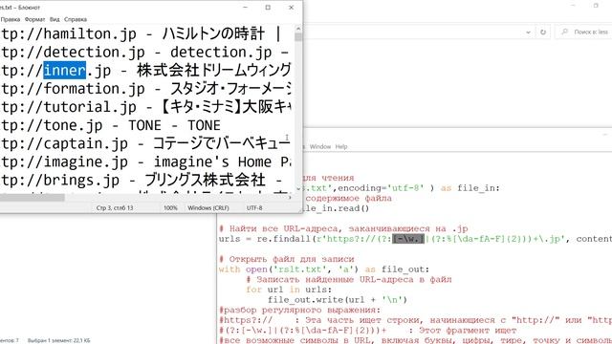This screenshot has height=344, width=612.
Task: Click the brings.jp line in Notepad
Action: point(141,181)
